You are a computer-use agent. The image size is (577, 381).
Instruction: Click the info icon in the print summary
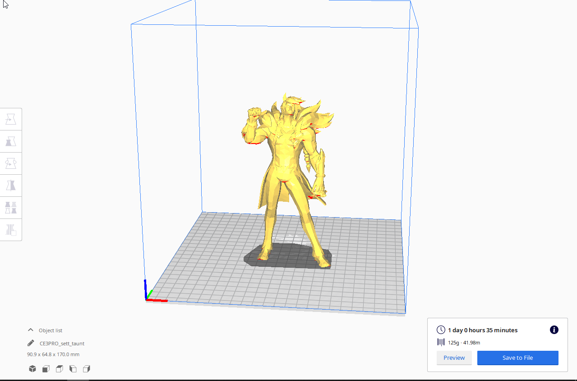(x=554, y=330)
